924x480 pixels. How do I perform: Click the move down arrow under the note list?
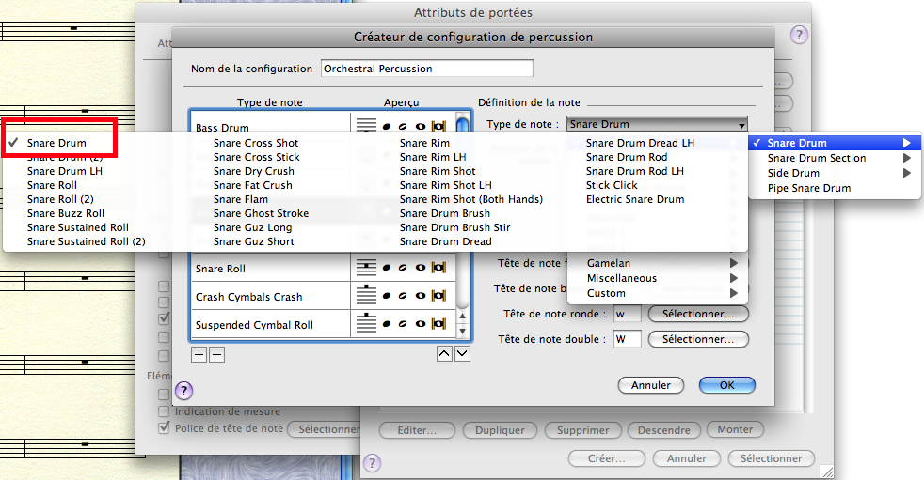[x=462, y=354]
